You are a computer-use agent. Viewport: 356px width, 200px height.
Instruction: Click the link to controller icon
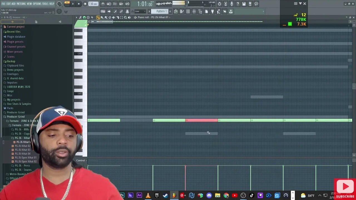(121, 11)
